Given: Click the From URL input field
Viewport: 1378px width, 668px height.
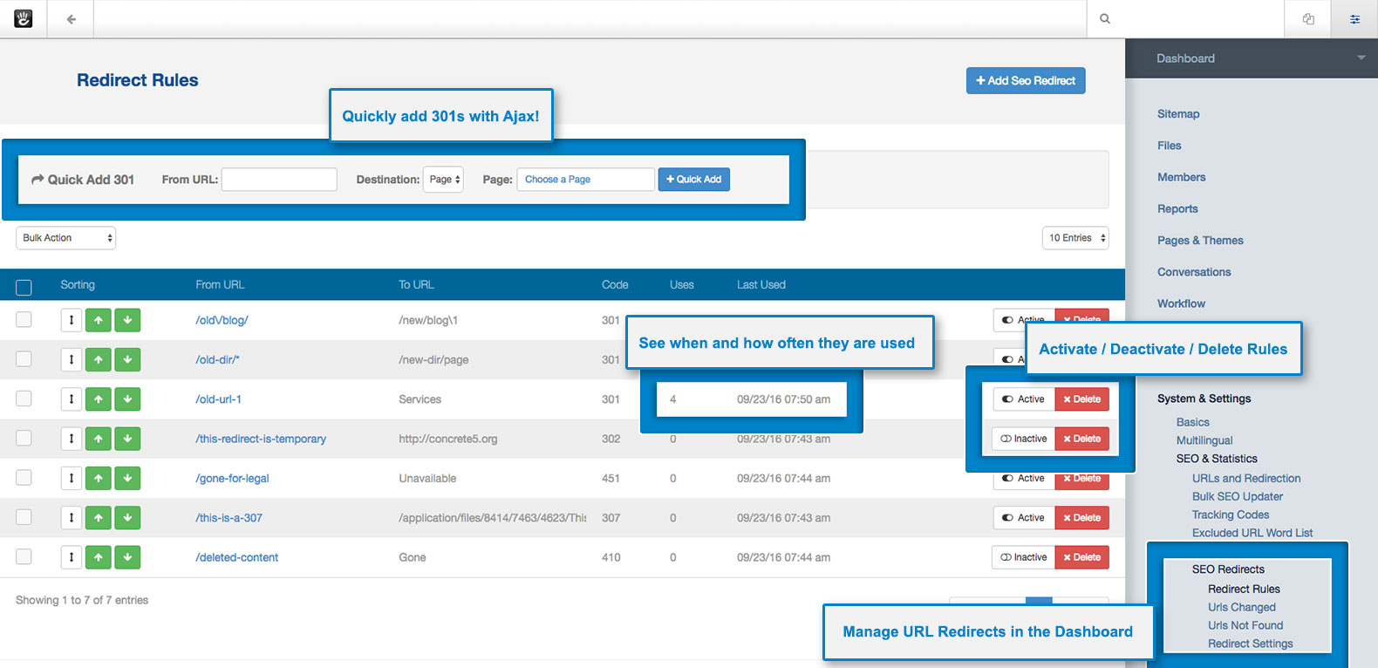Looking at the screenshot, I should pyautogui.click(x=279, y=180).
